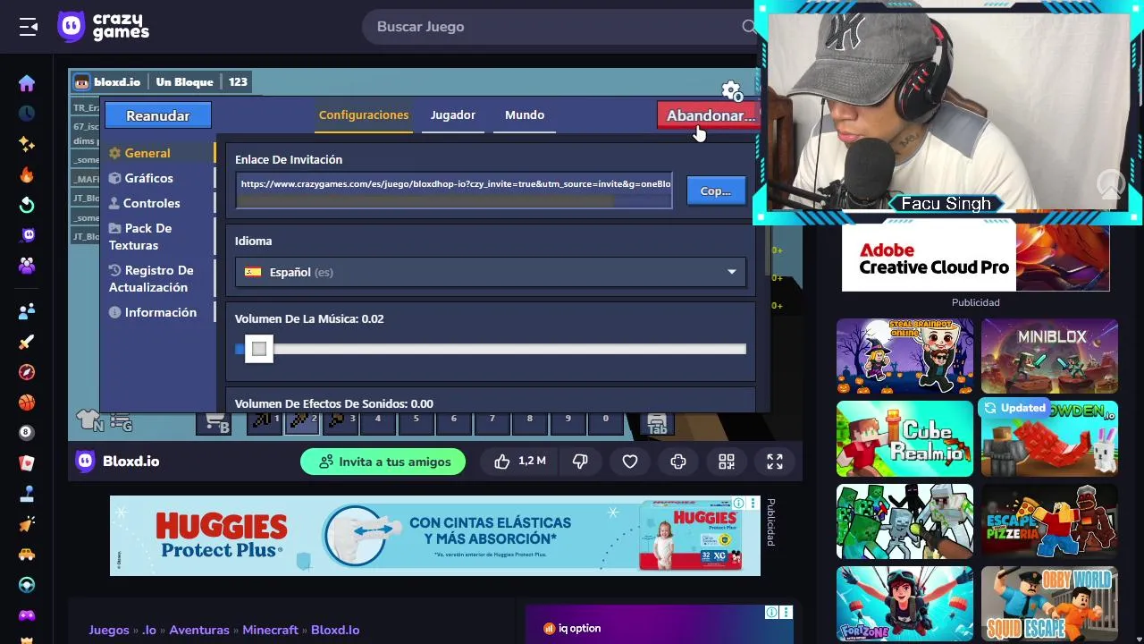Open gamepad controller category icon
The width and height of the screenshot is (1144, 644).
pyautogui.click(x=27, y=615)
